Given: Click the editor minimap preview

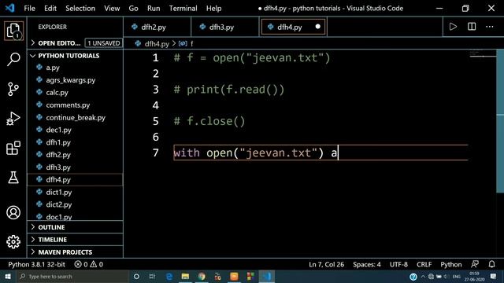Looking at the screenshot, I should [x=483, y=54].
